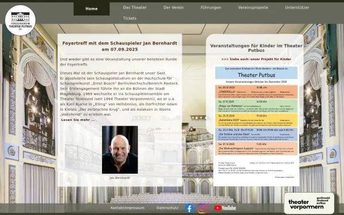Open the children's events flyer image
The height and width of the screenshot is (215, 344).
(256, 126)
